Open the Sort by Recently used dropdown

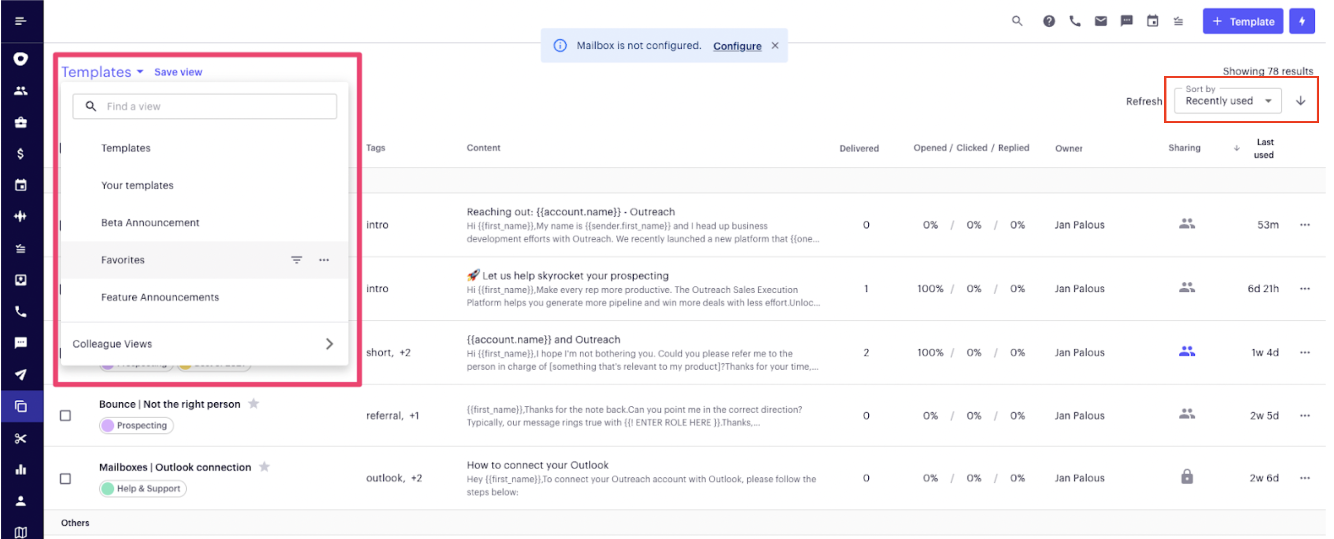tap(1227, 101)
